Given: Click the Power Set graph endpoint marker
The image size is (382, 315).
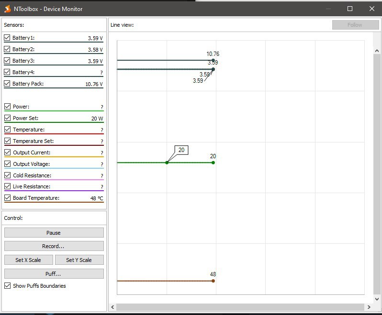Looking at the screenshot, I should point(213,163).
